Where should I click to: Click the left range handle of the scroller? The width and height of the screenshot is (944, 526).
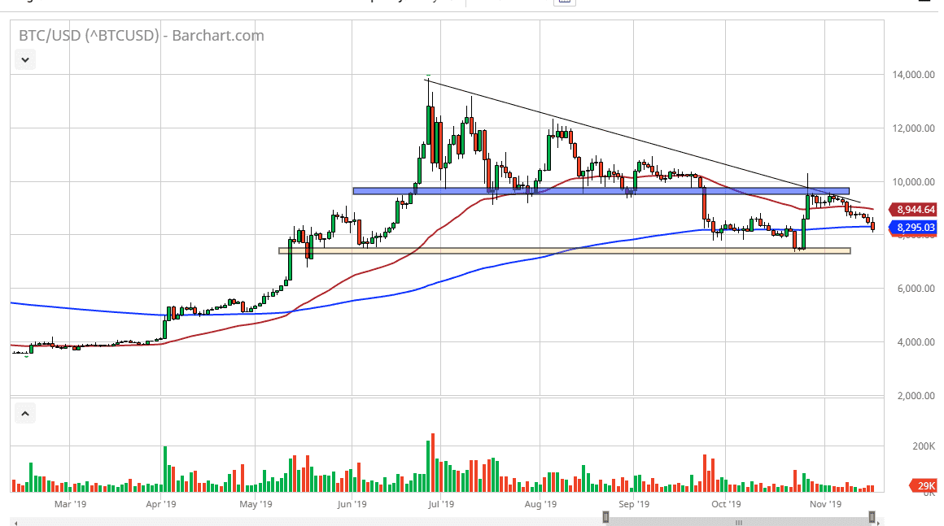pyautogui.click(x=605, y=518)
